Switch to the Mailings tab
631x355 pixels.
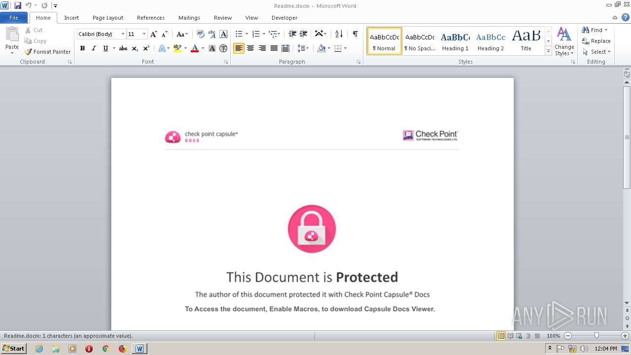click(189, 18)
